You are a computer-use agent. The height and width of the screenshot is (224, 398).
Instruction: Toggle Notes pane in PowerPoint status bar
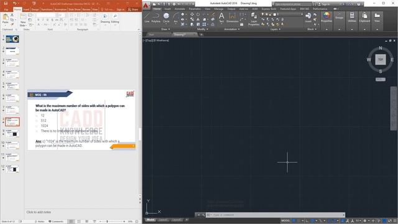(x=40, y=222)
